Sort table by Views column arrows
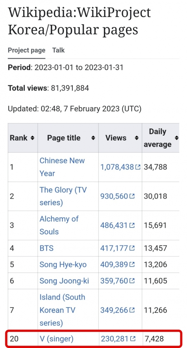Viewport: 187px width, 348px height. (137, 138)
